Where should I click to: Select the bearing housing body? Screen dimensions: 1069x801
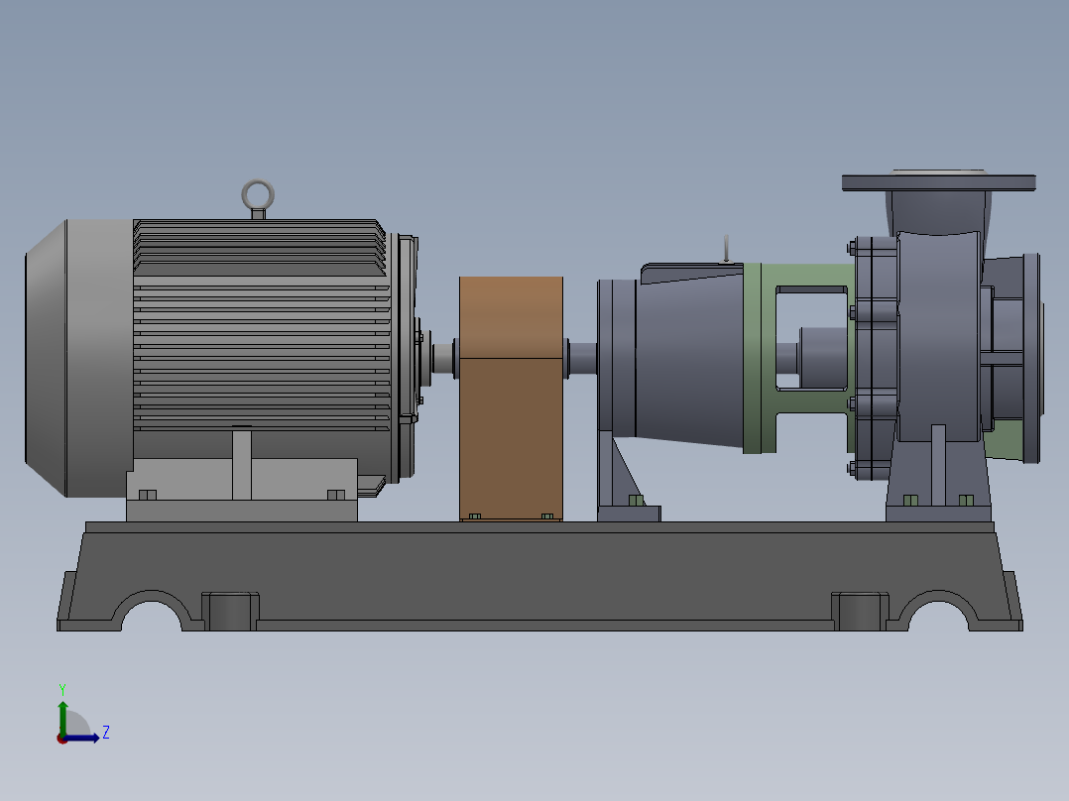coord(688,358)
